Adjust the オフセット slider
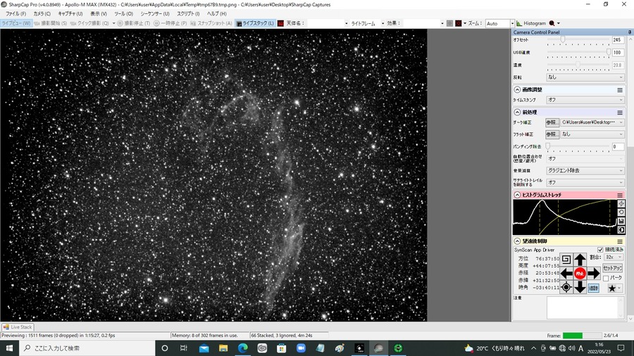634x356 pixels. [x=562, y=39]
